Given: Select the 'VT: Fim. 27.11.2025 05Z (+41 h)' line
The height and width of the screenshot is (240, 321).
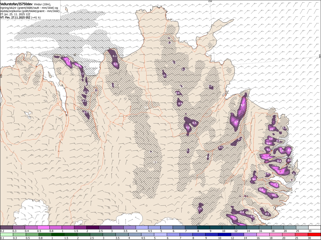Looking at the screenshot, I should (20, 18).
